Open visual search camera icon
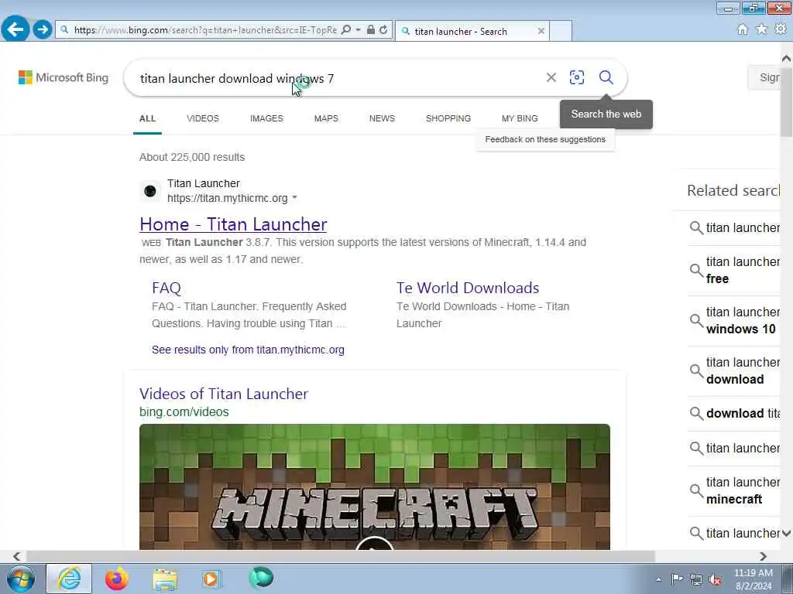The image size is (793, 594). pyautogui.click(x=576, y=77)
